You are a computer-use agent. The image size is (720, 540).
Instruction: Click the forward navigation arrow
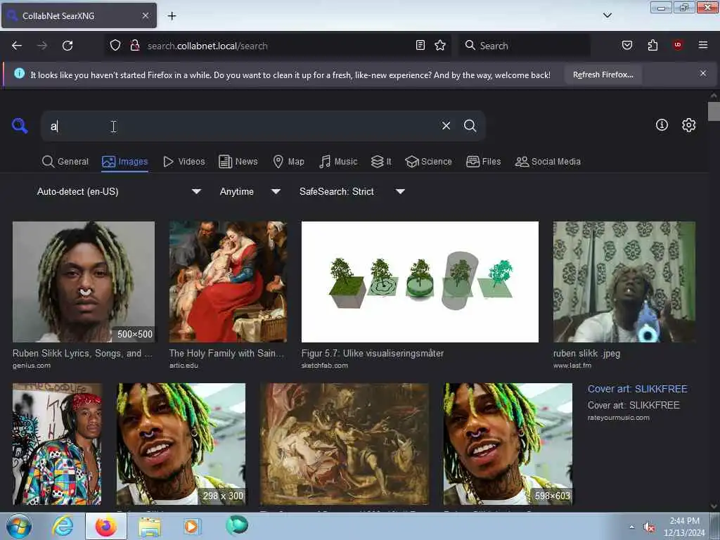tap(42, 46)
